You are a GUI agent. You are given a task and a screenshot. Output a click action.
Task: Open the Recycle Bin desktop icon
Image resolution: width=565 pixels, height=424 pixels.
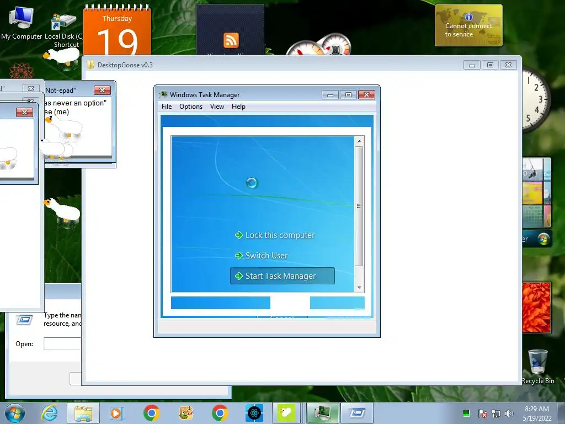point(538,367)
